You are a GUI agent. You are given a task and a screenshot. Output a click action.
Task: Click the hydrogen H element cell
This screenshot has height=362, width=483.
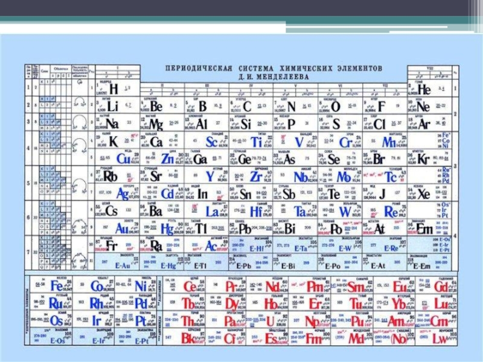[112, 89]
